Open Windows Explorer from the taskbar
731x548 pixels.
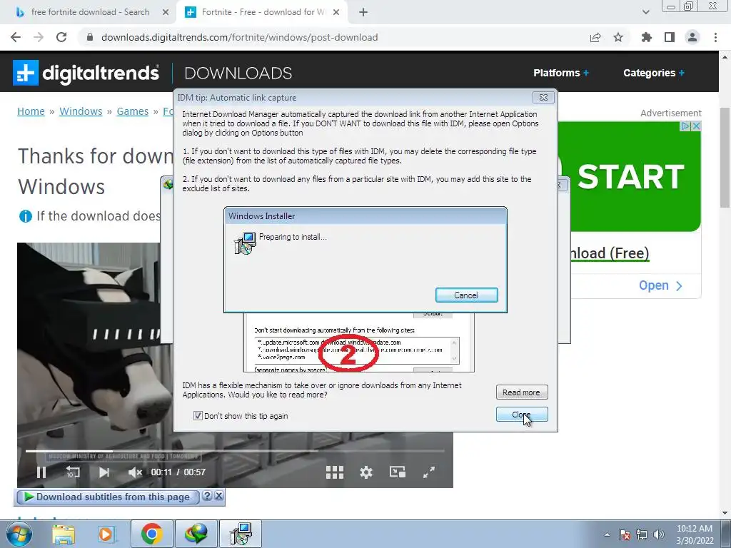click(x=64, y=534)
